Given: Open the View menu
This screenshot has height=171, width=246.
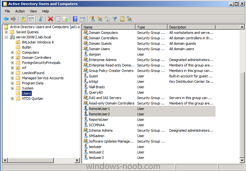Looking at the screenshot, I should [x=33, y=11].
